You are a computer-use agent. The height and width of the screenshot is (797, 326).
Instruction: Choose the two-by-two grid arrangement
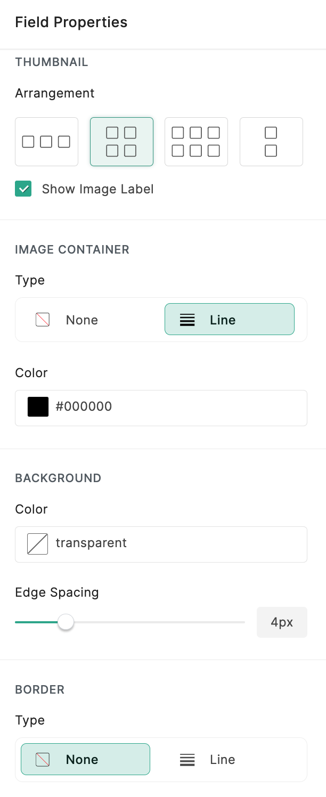click(x=121, y=142)
